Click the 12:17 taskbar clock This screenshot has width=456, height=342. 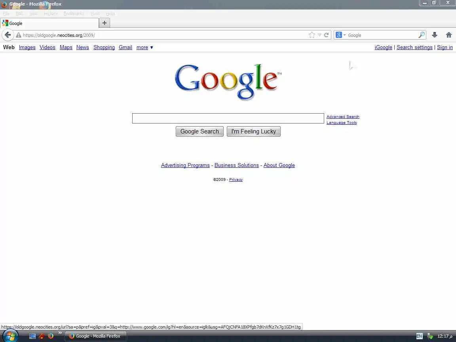pos(445,336)
